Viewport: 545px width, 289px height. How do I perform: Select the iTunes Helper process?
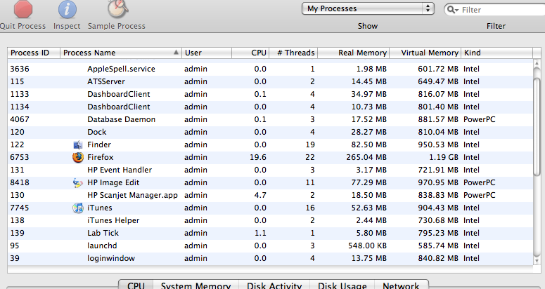[270, 221]
